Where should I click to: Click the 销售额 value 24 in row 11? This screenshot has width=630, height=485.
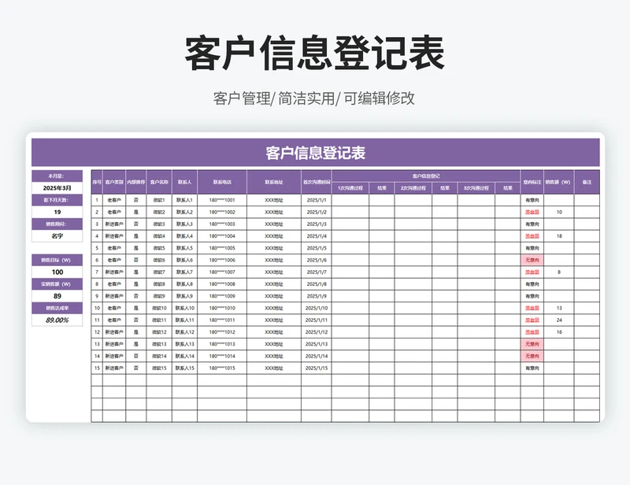click(x=559, y=320)
